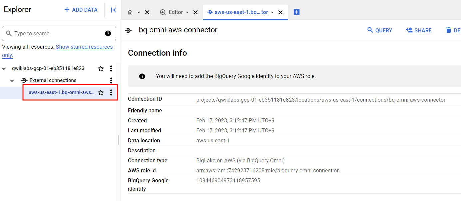Switch to the Editor tab
The width and height of the screenshot is (461, 201).
pos(176,12)
